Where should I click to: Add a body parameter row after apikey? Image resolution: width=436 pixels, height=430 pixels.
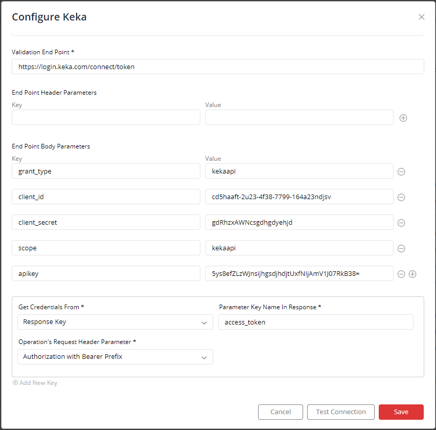[412, 274]
